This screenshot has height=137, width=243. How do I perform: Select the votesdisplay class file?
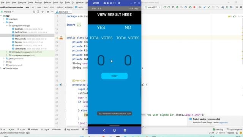click(20, 49)
